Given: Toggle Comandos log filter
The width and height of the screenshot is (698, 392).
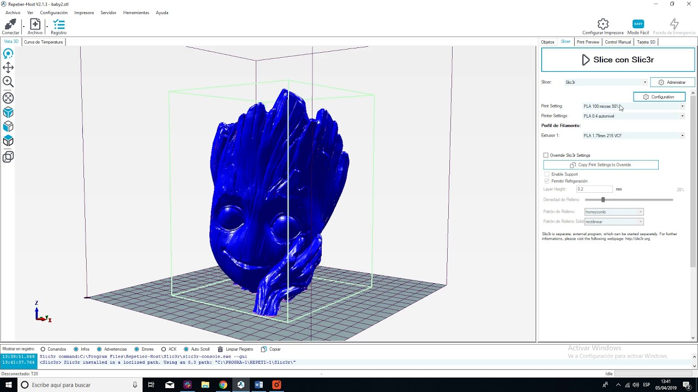Looking at the screenshot, I should (43, 349).
